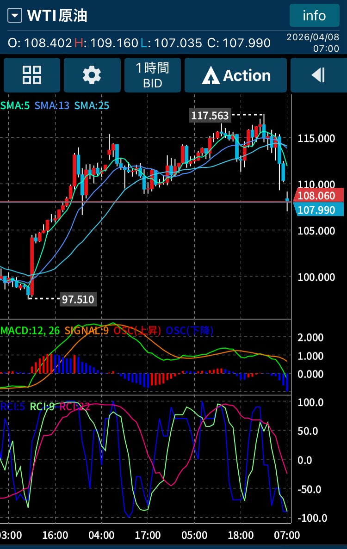Open the instrument dropdown arrow beside WTI原油
The height and width of the screenshot is (549, 347).
15,16
